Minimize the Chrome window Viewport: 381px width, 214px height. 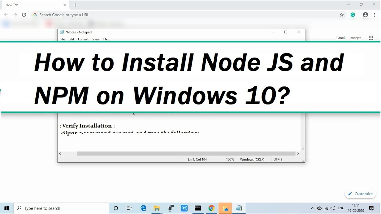(349, 4)
